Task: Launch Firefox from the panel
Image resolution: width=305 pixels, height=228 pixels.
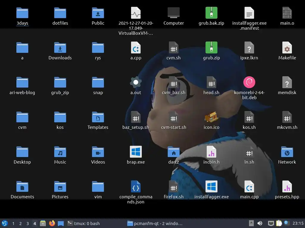Action: point(52,223)
